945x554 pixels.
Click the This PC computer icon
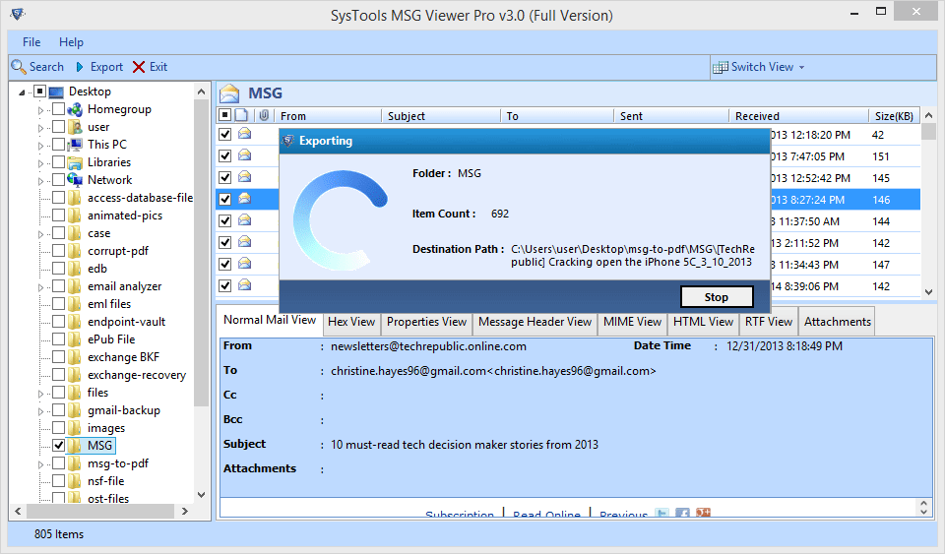pos(75,145)
